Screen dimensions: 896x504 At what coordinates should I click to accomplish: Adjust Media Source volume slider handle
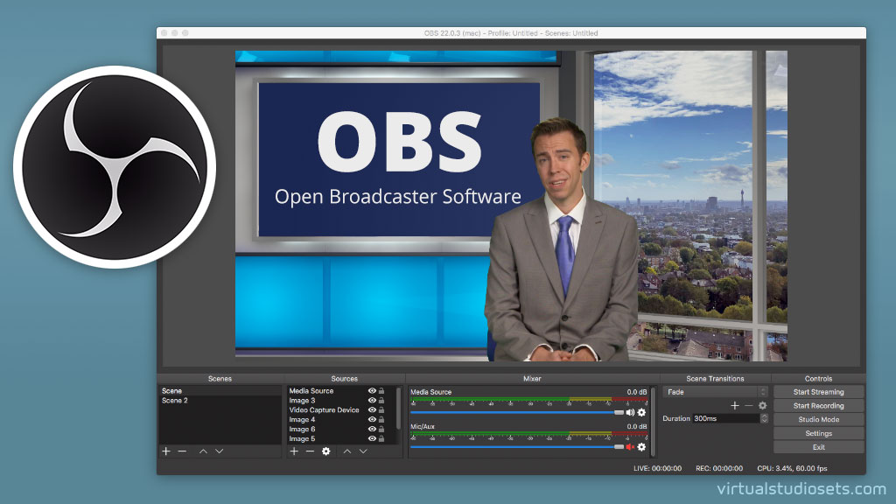619,413
